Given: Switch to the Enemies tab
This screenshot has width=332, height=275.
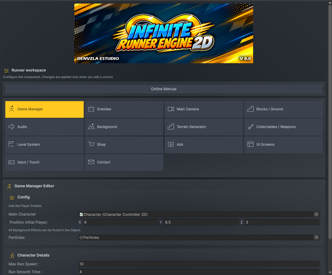Looking at the screenshot, I should tap(124, 109).
